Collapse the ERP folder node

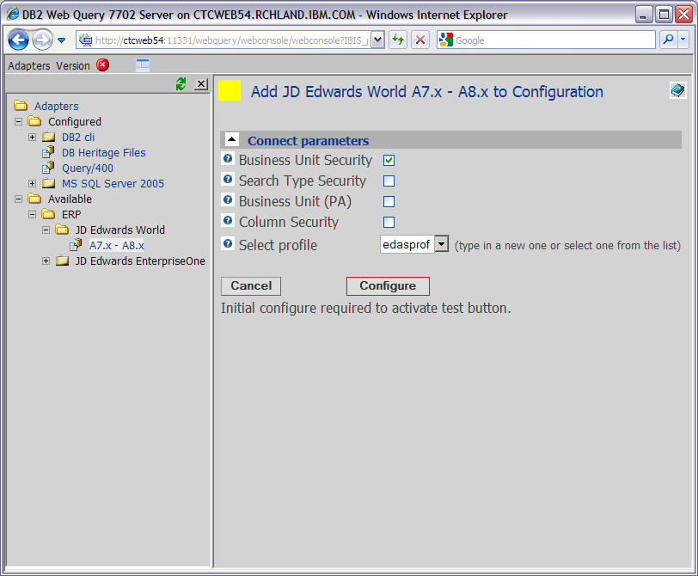32,215
